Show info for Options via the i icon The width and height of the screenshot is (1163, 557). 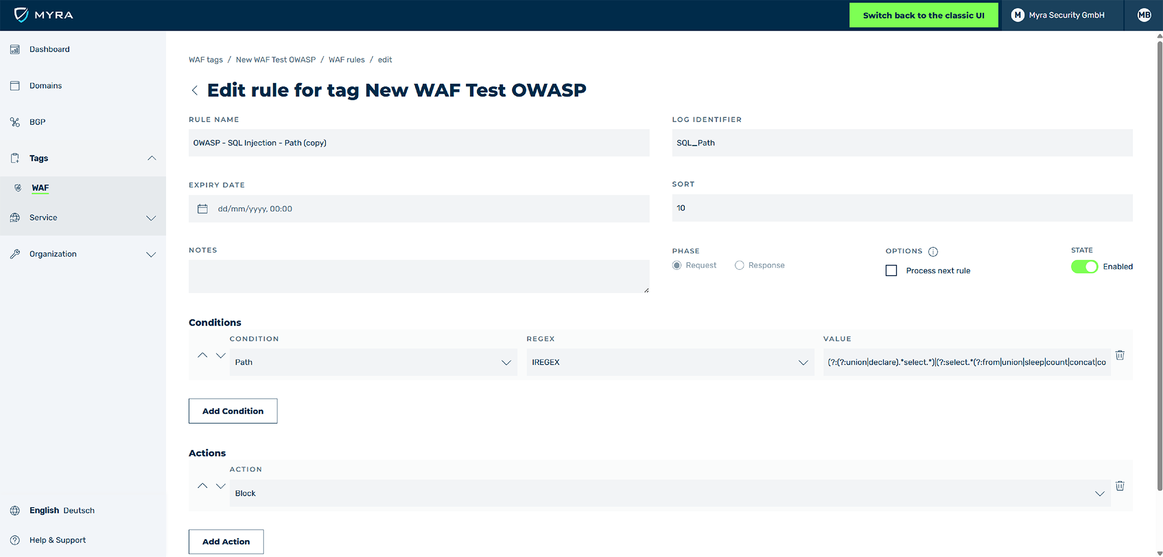933,252
